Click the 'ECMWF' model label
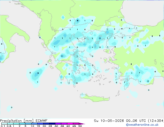This screenshot has width=164, height=127. [42, 121]
